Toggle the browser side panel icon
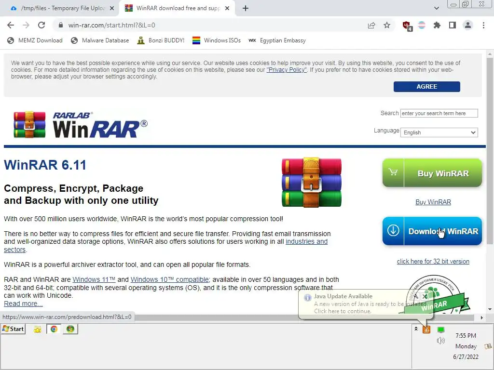 [x=453, y=25]
